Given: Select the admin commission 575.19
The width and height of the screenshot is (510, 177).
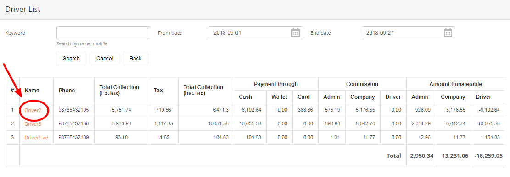Looking at the screenshot, I should tap(332, 110).
